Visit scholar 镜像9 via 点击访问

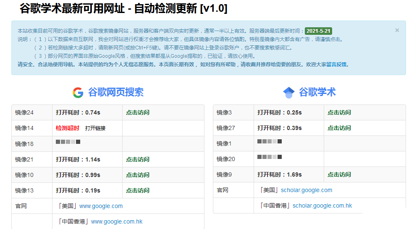[x=339, y=174]
